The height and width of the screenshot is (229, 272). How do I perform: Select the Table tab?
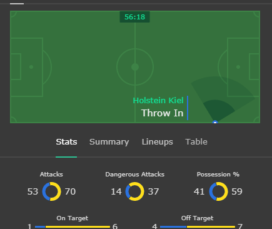coord(196,142)
